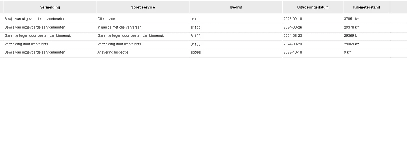The width and height of the screenshot is (407, 145).
Task: Click company code 80596
Action: click(195, 53)
